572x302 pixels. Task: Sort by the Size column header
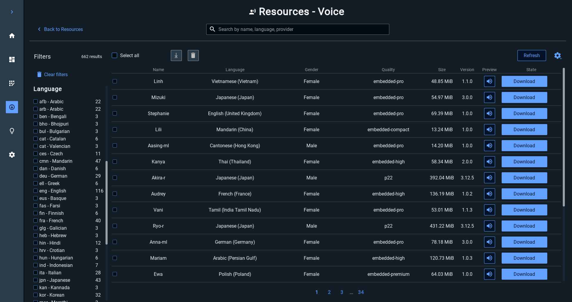pyautogui.click(x=442, y=70)
